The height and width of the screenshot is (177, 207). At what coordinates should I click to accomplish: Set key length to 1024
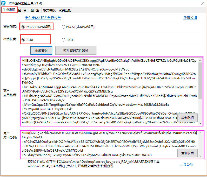(63, 40)
